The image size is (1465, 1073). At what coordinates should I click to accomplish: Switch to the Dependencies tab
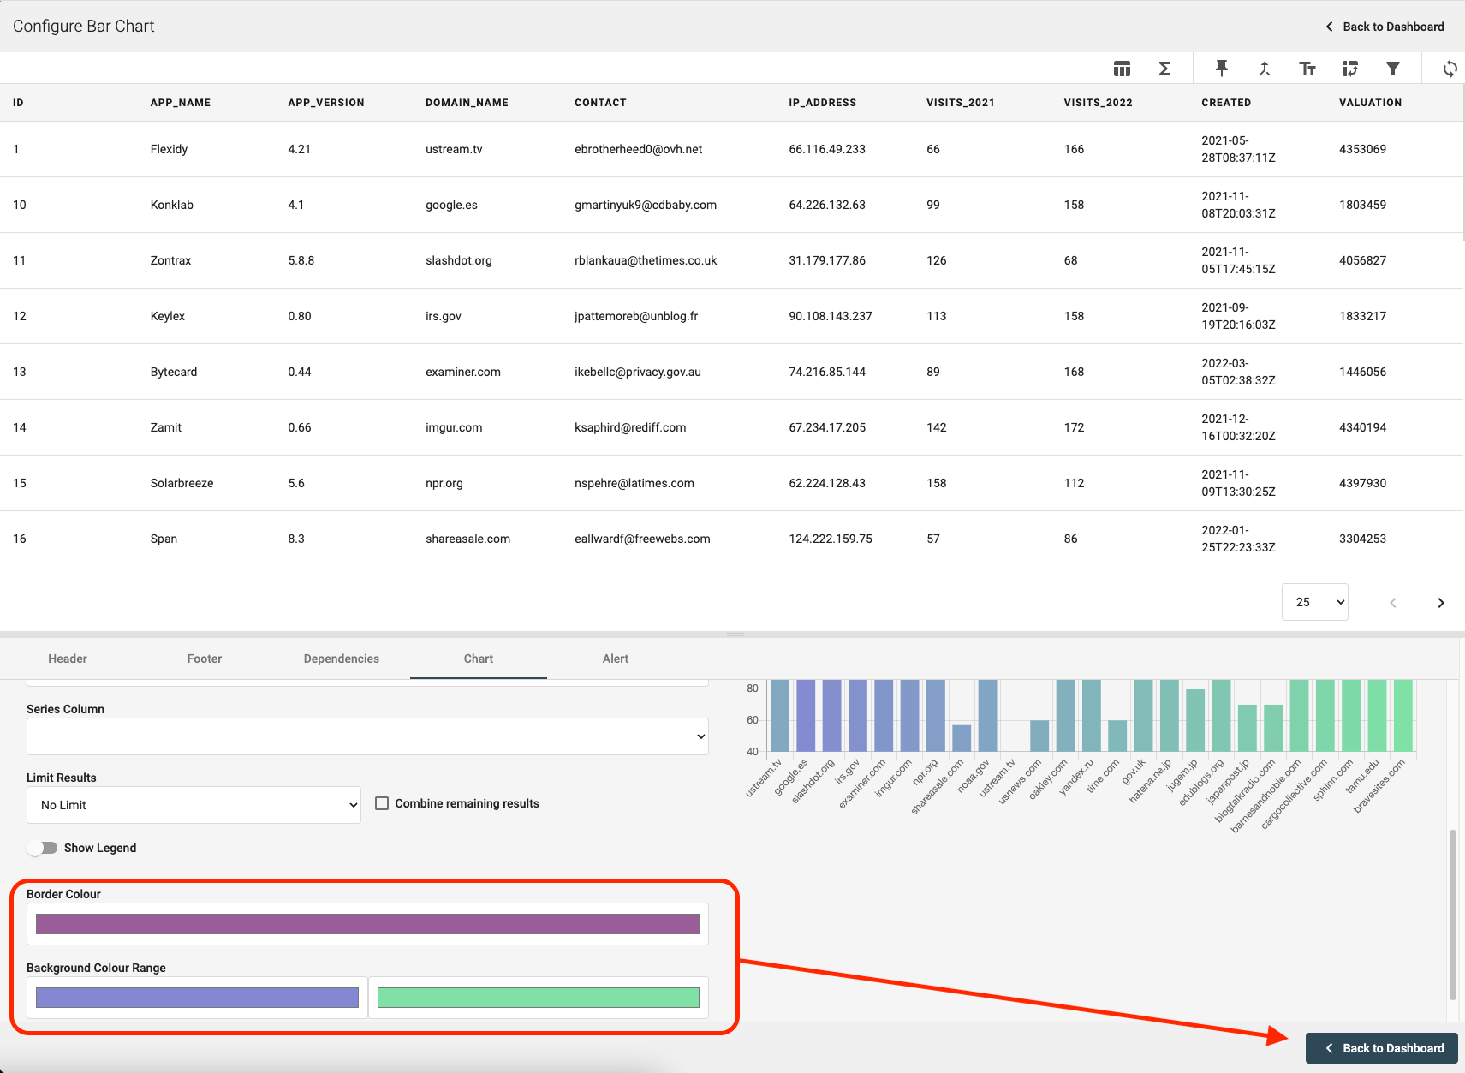341,659
